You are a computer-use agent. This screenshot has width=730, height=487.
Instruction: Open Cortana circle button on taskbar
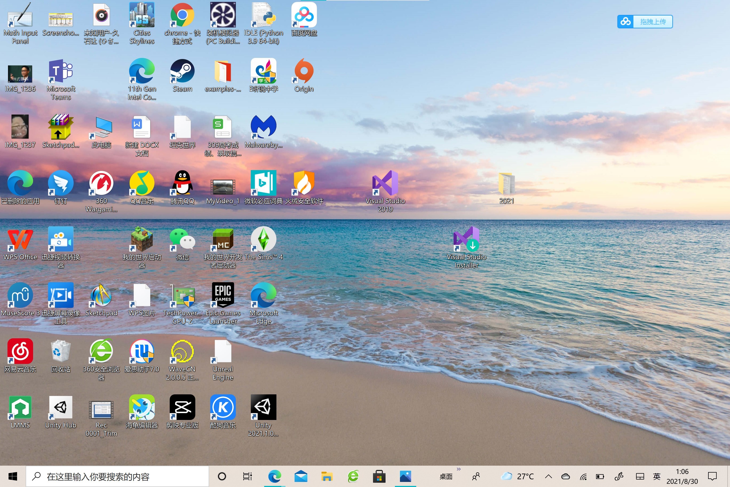222,476
